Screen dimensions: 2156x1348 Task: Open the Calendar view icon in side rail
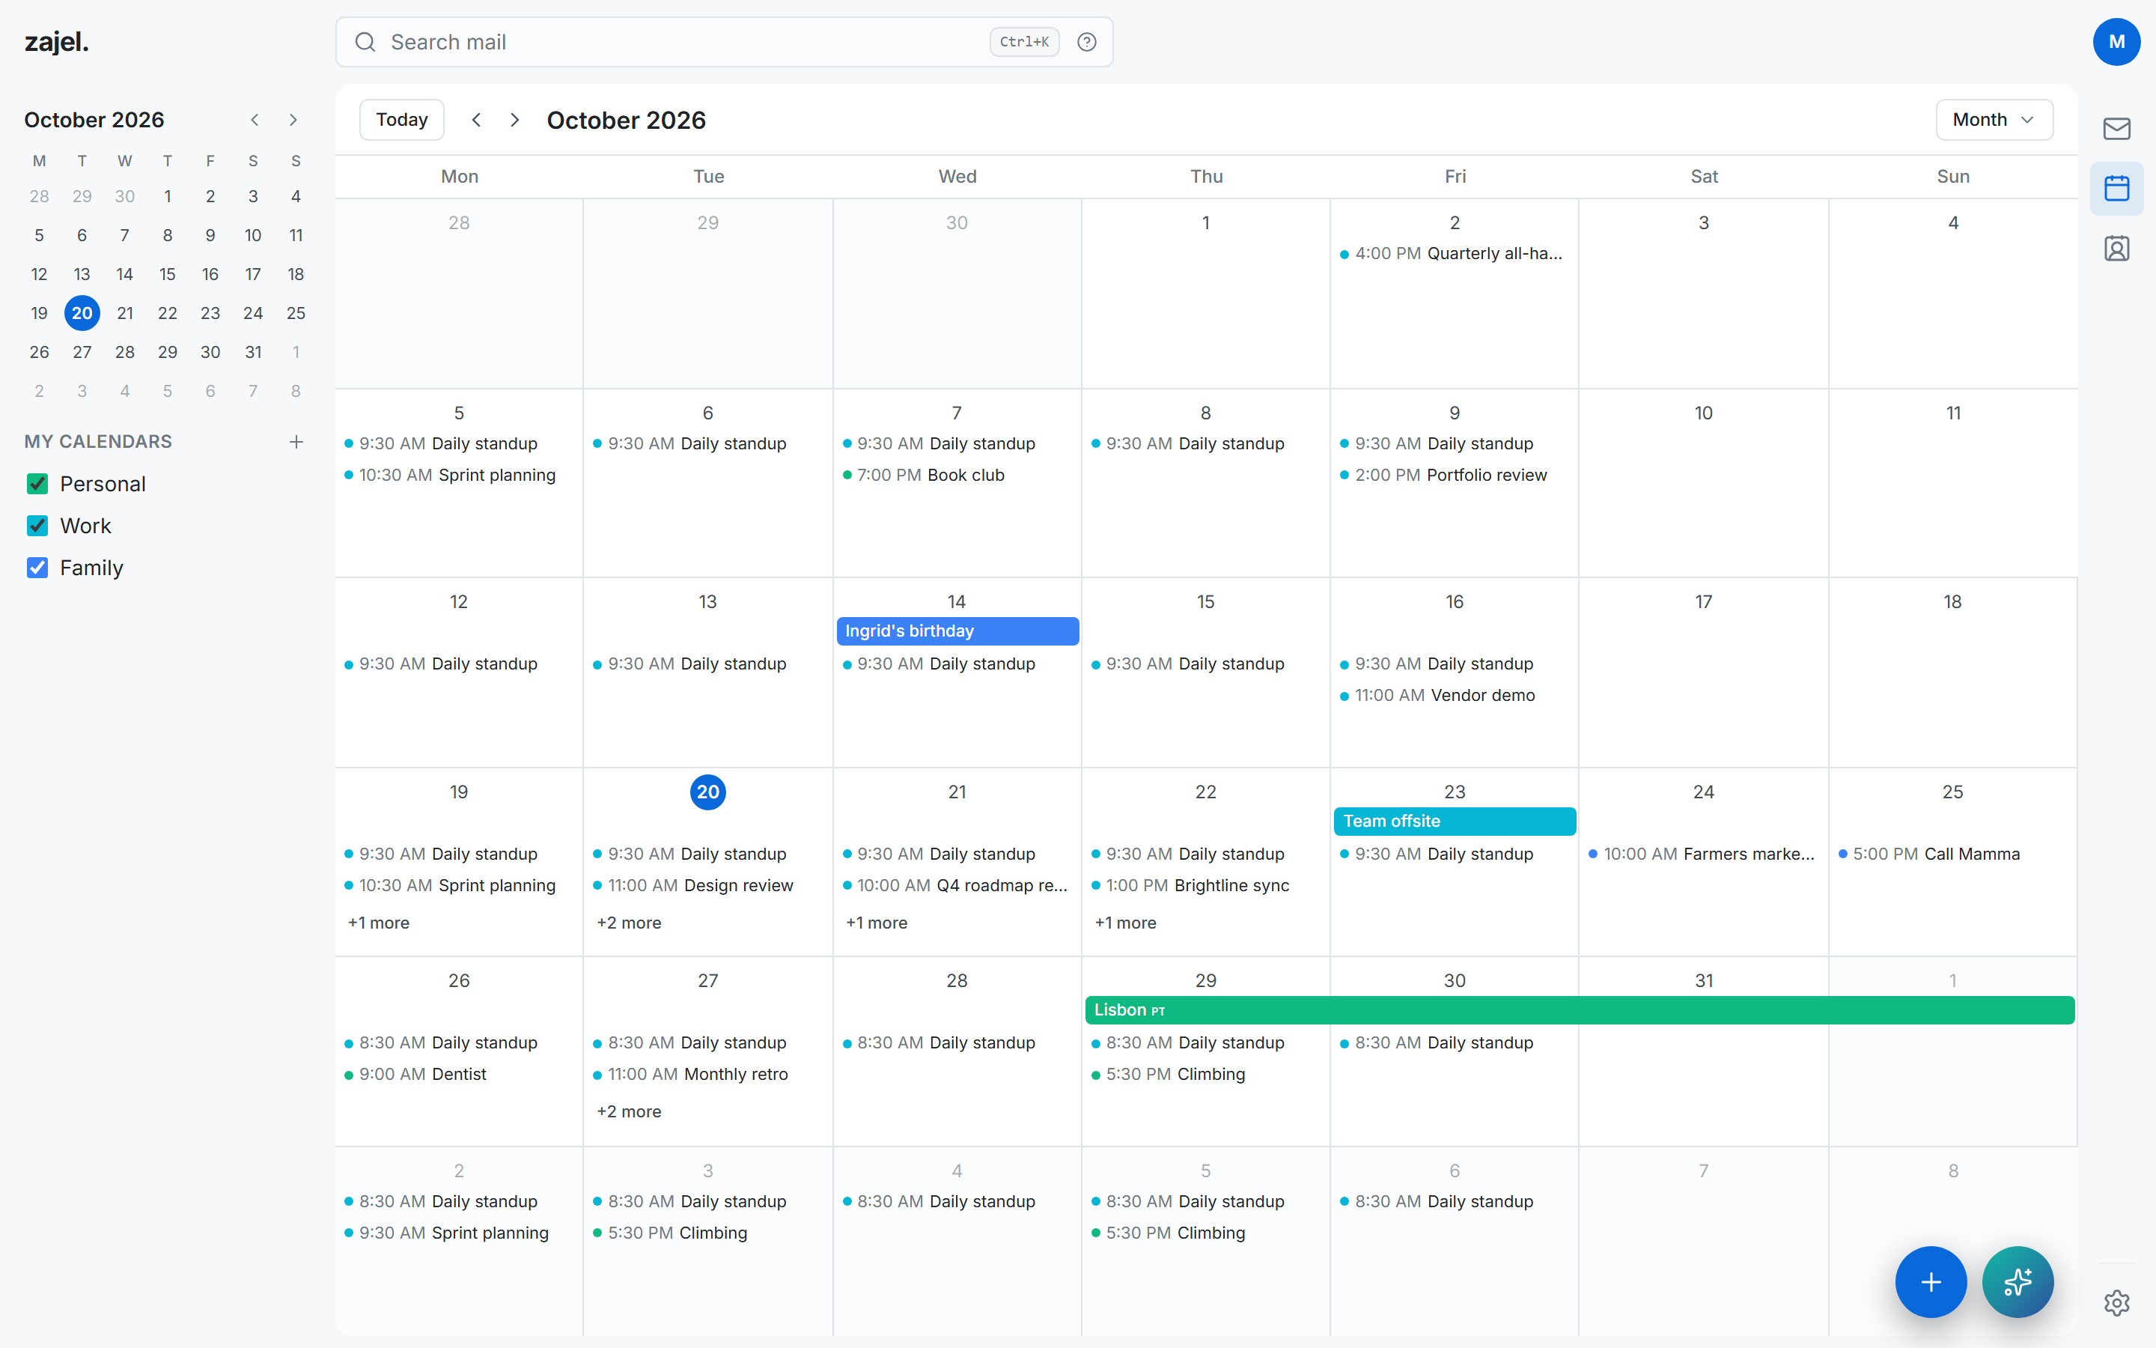[x=2117, y=188]
